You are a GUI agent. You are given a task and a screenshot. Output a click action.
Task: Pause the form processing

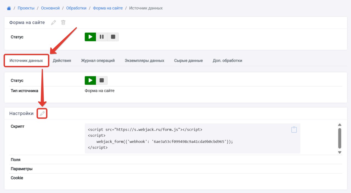point(102,37)
